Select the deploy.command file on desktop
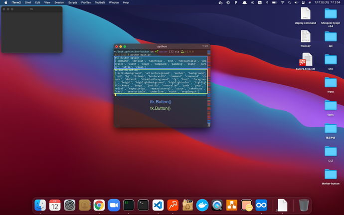 coord(306,15)
